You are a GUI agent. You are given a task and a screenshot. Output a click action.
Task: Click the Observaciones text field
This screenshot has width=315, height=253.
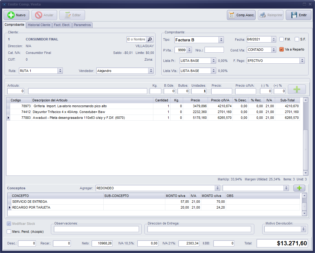96,229
